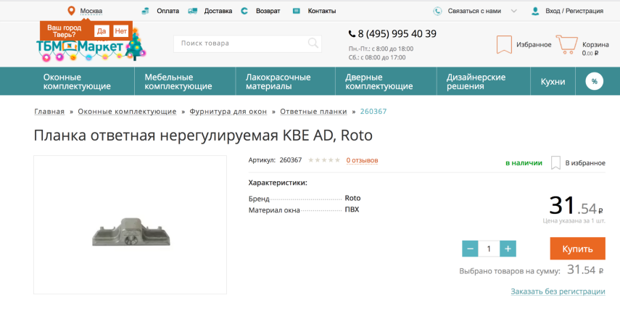This screenshot has width=620, height=332.
Task: Click the search magnifier icon
Action: 313,43
